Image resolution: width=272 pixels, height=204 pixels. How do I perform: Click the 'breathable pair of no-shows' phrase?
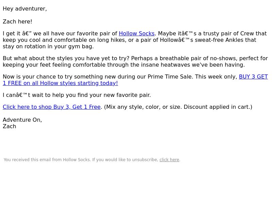point(199,58)
